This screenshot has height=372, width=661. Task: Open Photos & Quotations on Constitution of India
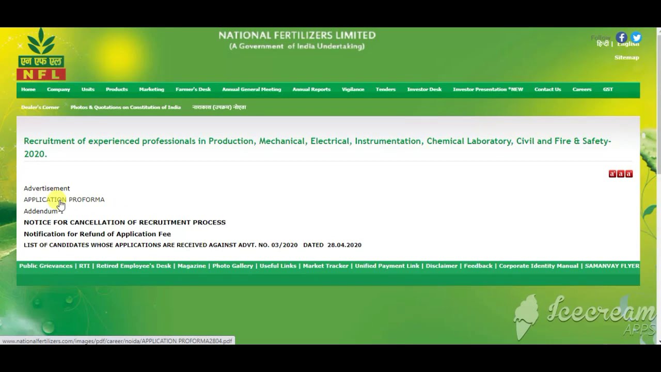coord(125,107)
